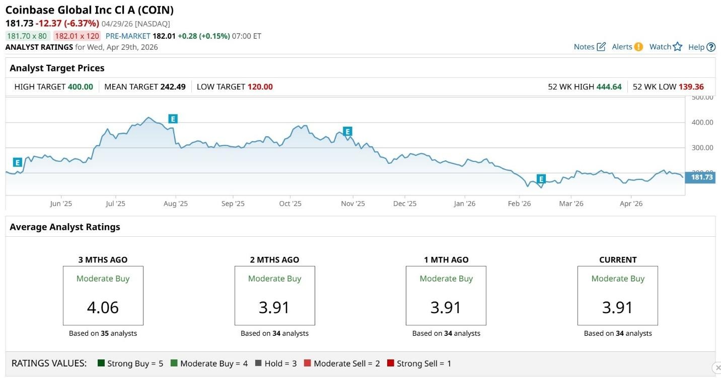Click the 2 MTHS AGO rating box

274,296
